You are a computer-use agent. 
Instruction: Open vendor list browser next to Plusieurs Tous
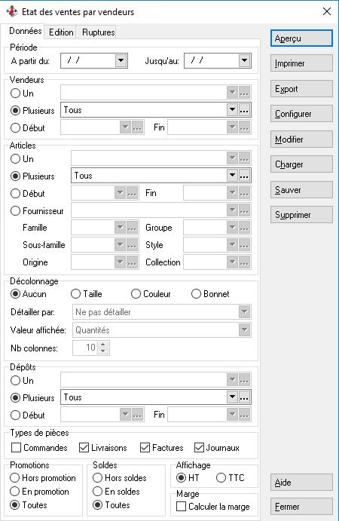coord(244,110)
